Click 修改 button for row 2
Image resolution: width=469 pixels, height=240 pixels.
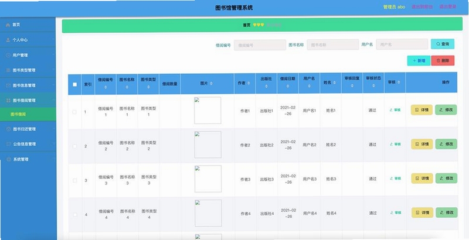pos(446,144)
